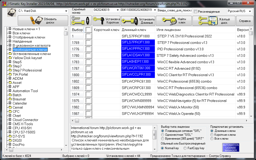The image size is (256, 160).
Task: Select Плавающая сетевая SIFL radio button
Action: click(x=162, y=131)
